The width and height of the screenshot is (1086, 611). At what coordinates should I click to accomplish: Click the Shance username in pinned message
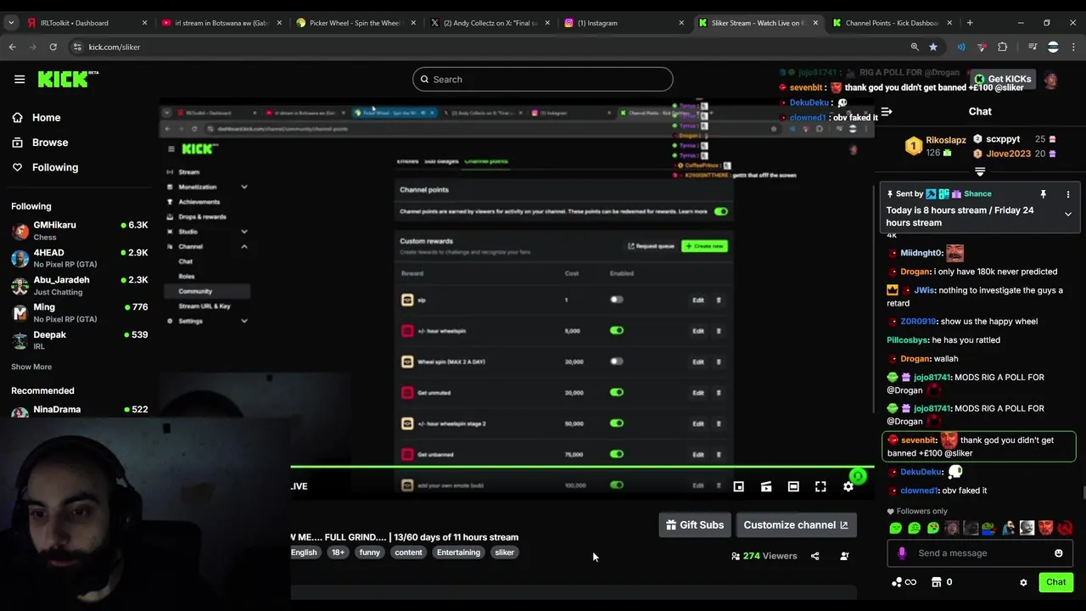coord(978,194)
